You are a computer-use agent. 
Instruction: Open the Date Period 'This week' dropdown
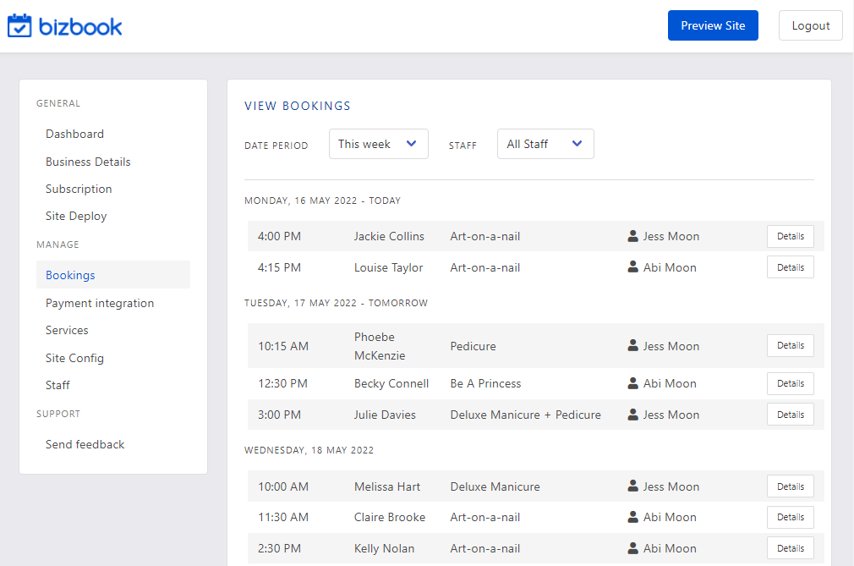pyautogui.click(x=379, y=144)
